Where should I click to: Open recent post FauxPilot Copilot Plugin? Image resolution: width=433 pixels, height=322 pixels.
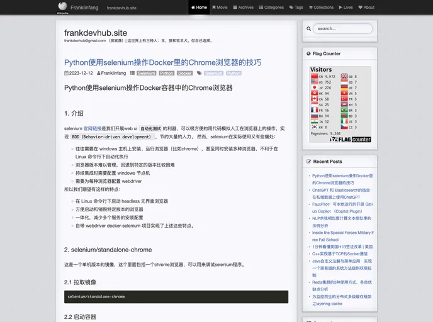pyautogui.click(x=343, y=208)
